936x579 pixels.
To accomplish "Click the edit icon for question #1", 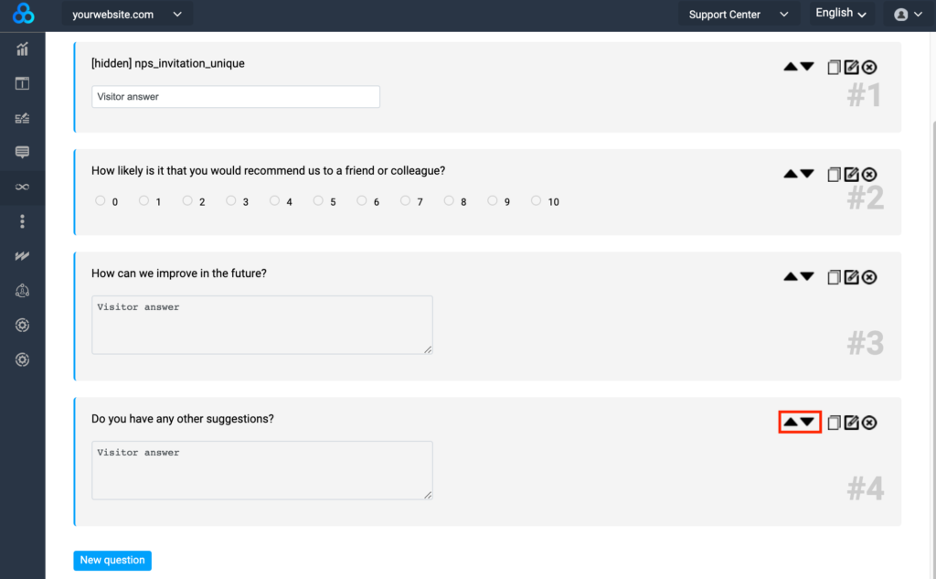I will tap(851, 67).
